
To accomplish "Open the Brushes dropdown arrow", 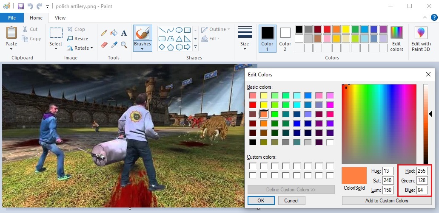I will [143, 49].
